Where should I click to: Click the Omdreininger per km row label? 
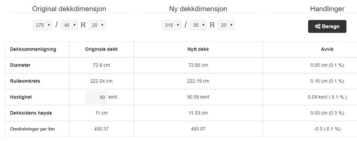(x=32, y=129)
